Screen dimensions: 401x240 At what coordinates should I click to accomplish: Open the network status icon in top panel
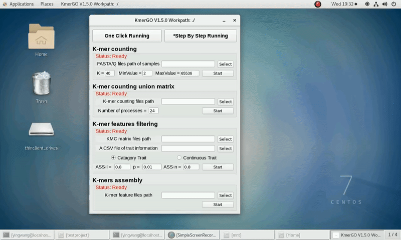click(x=376, y=4)
